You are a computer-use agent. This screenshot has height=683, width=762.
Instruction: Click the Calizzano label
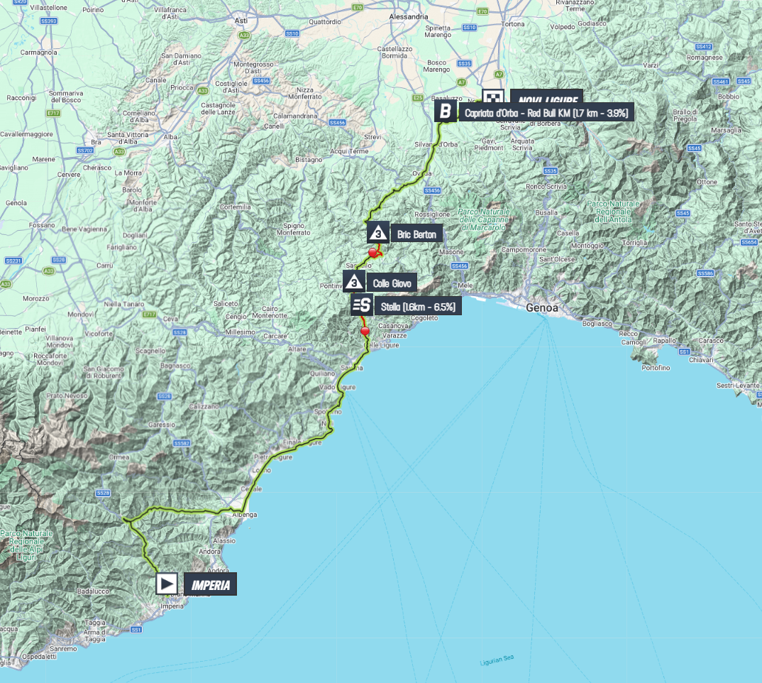pos(204,406)
